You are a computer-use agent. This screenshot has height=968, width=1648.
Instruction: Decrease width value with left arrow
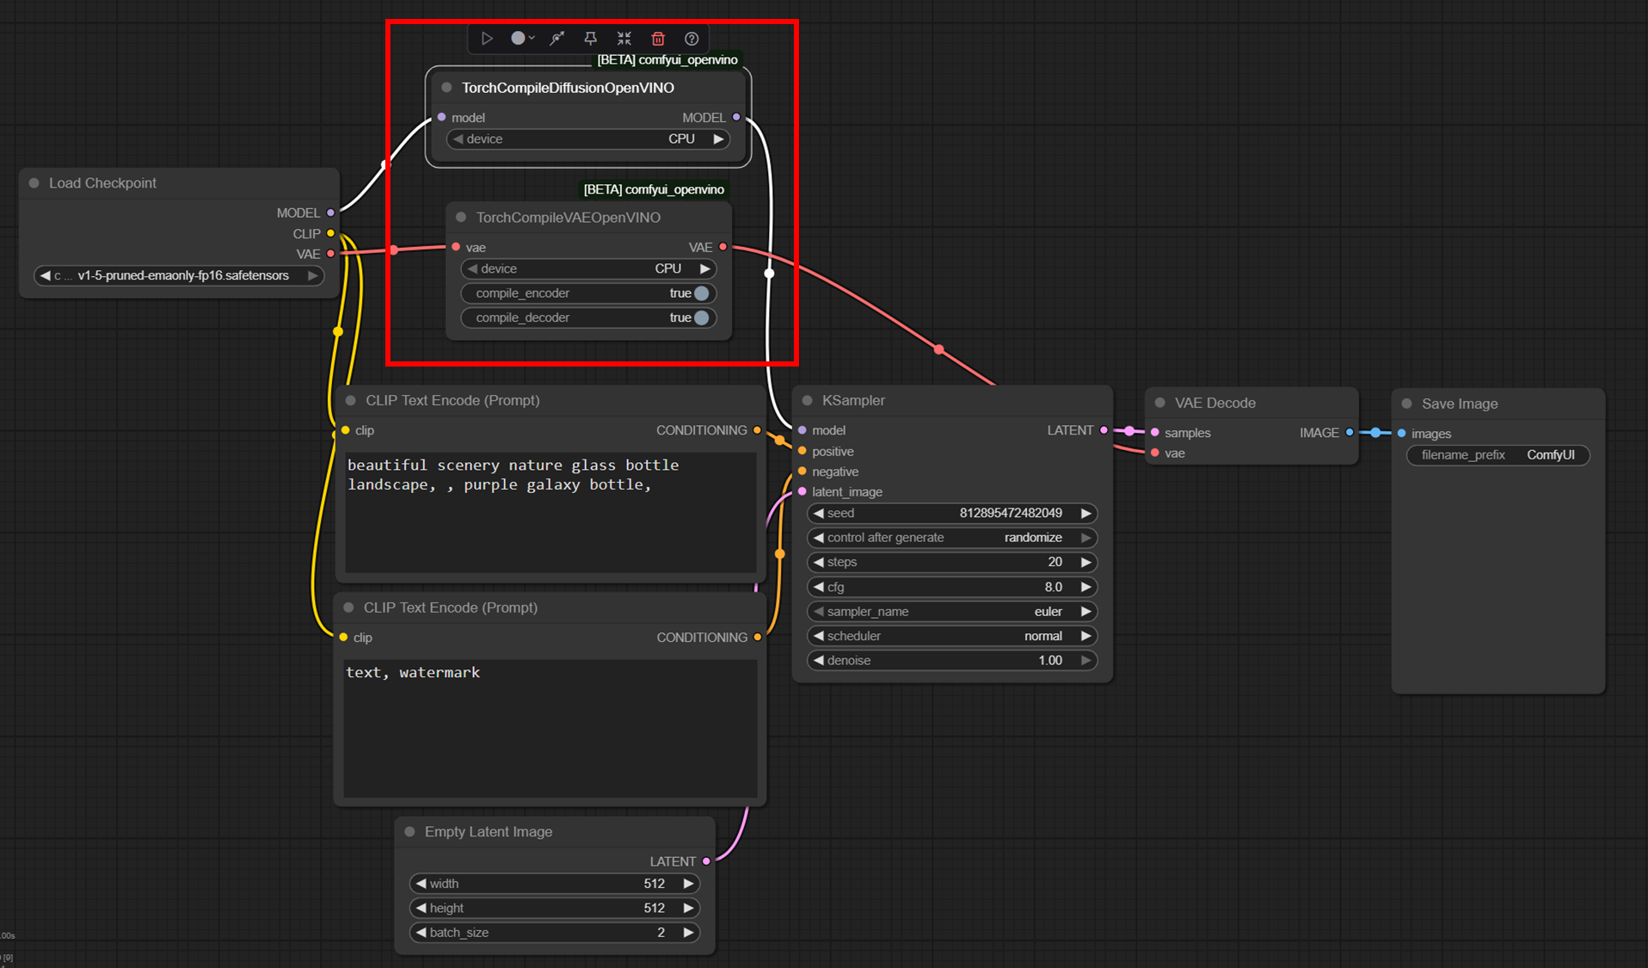pos(421,884)
